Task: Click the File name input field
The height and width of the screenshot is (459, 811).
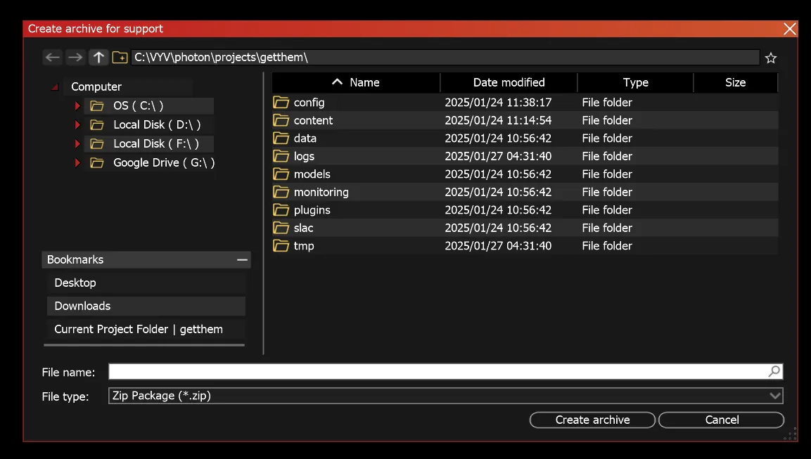Action: [x=445, y=371]
